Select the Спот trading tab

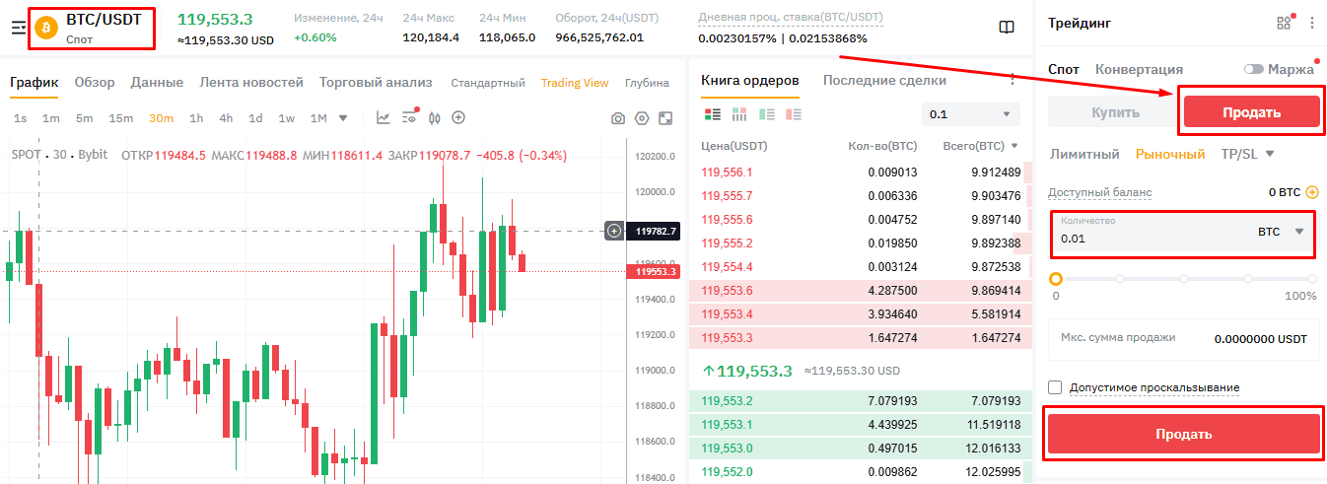click(x=1064, y=69)
